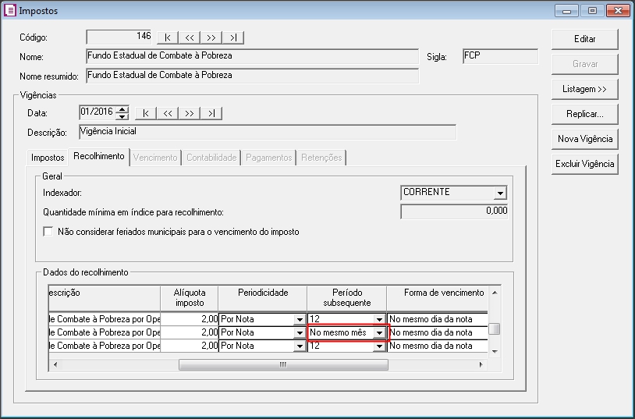
Task: Open the Listagem >> button
Action: [x=584, y=89]
